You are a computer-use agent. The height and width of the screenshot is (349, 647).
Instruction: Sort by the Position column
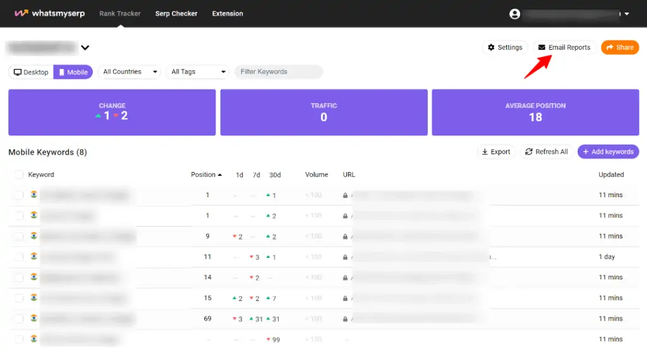tap(207, 174)
